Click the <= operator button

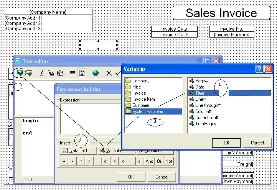tap(140, 161)
